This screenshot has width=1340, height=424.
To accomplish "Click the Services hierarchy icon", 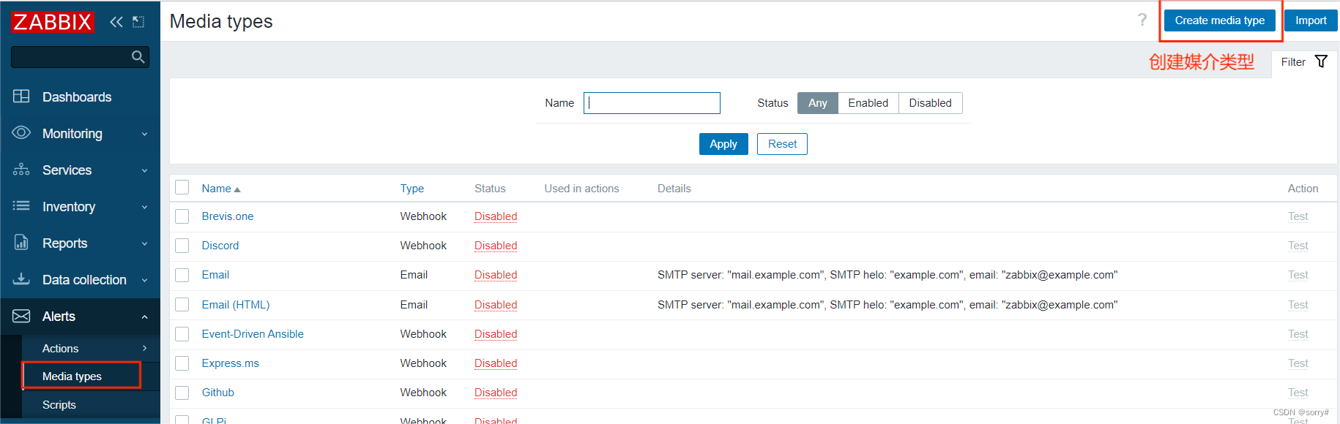I will coord(21,170).
